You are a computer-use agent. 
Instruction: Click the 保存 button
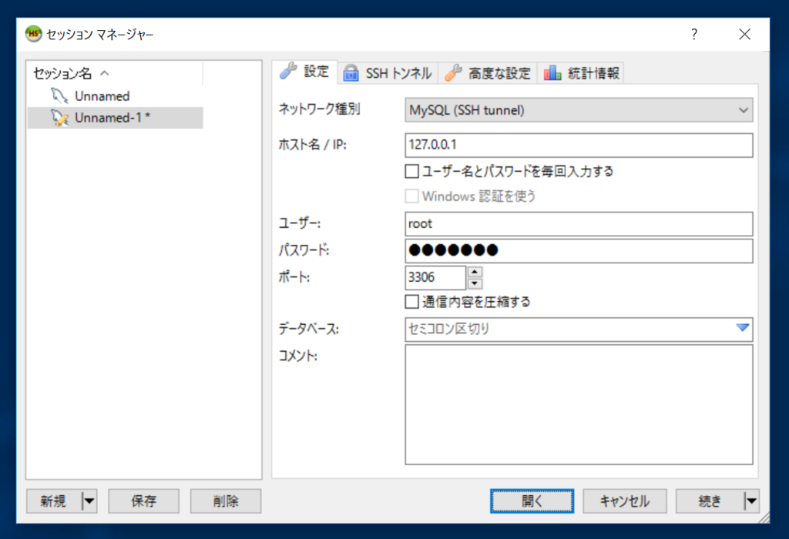[x=144, y=500]
